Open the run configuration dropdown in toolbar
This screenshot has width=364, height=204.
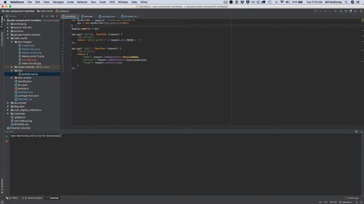[x=315, y=11]
